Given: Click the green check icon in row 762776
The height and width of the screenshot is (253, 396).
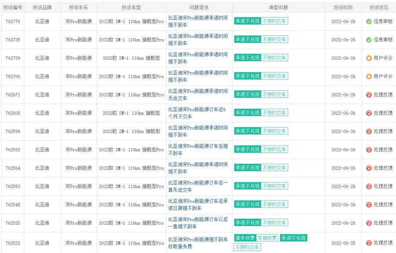Looking at the screenshot, I should click(x=369, y=22).
